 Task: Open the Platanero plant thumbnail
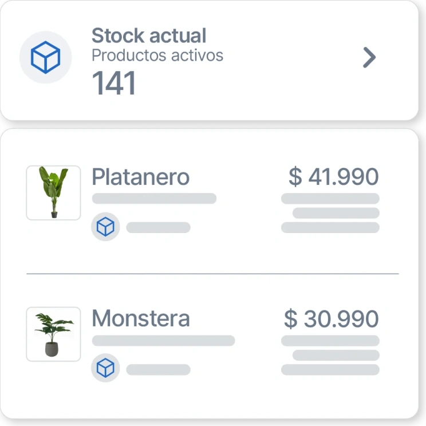[53, 193]
